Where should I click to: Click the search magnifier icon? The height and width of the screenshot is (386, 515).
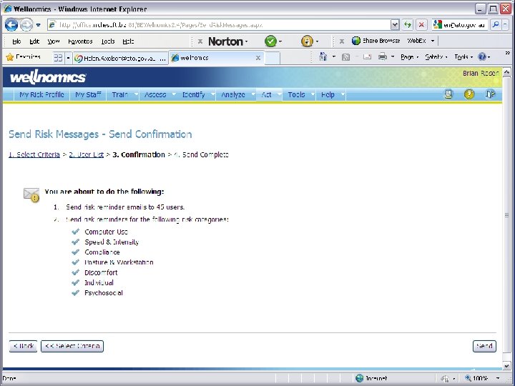496,24
